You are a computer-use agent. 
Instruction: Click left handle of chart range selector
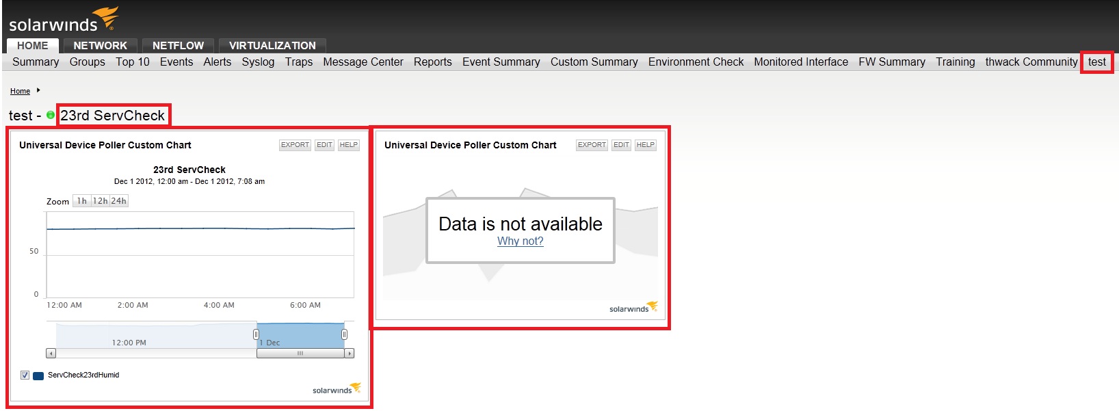[x=256, y=334]
